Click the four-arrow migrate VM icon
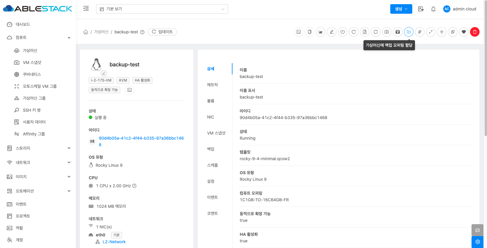 442,32
